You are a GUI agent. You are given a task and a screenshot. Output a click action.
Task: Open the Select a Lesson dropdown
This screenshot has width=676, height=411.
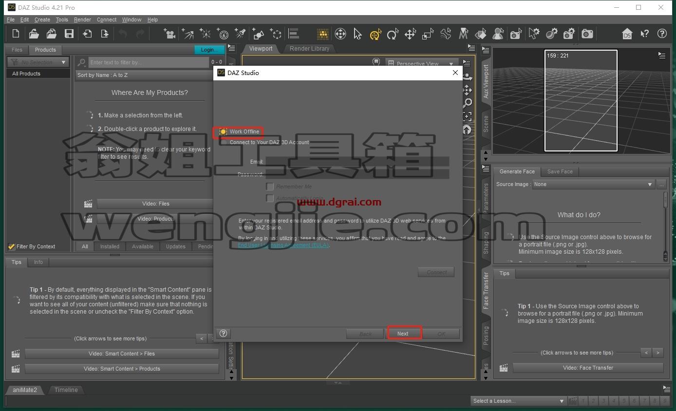tap(518, 401)
